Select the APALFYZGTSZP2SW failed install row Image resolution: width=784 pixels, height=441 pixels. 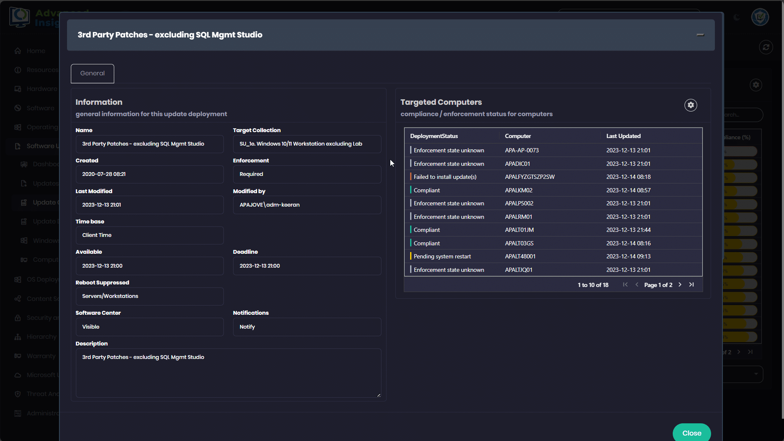coord(529,177)
